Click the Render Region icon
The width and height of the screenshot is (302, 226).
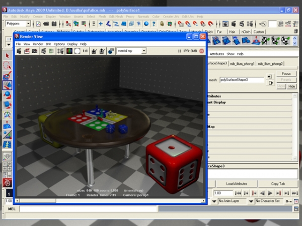(27, 51)
